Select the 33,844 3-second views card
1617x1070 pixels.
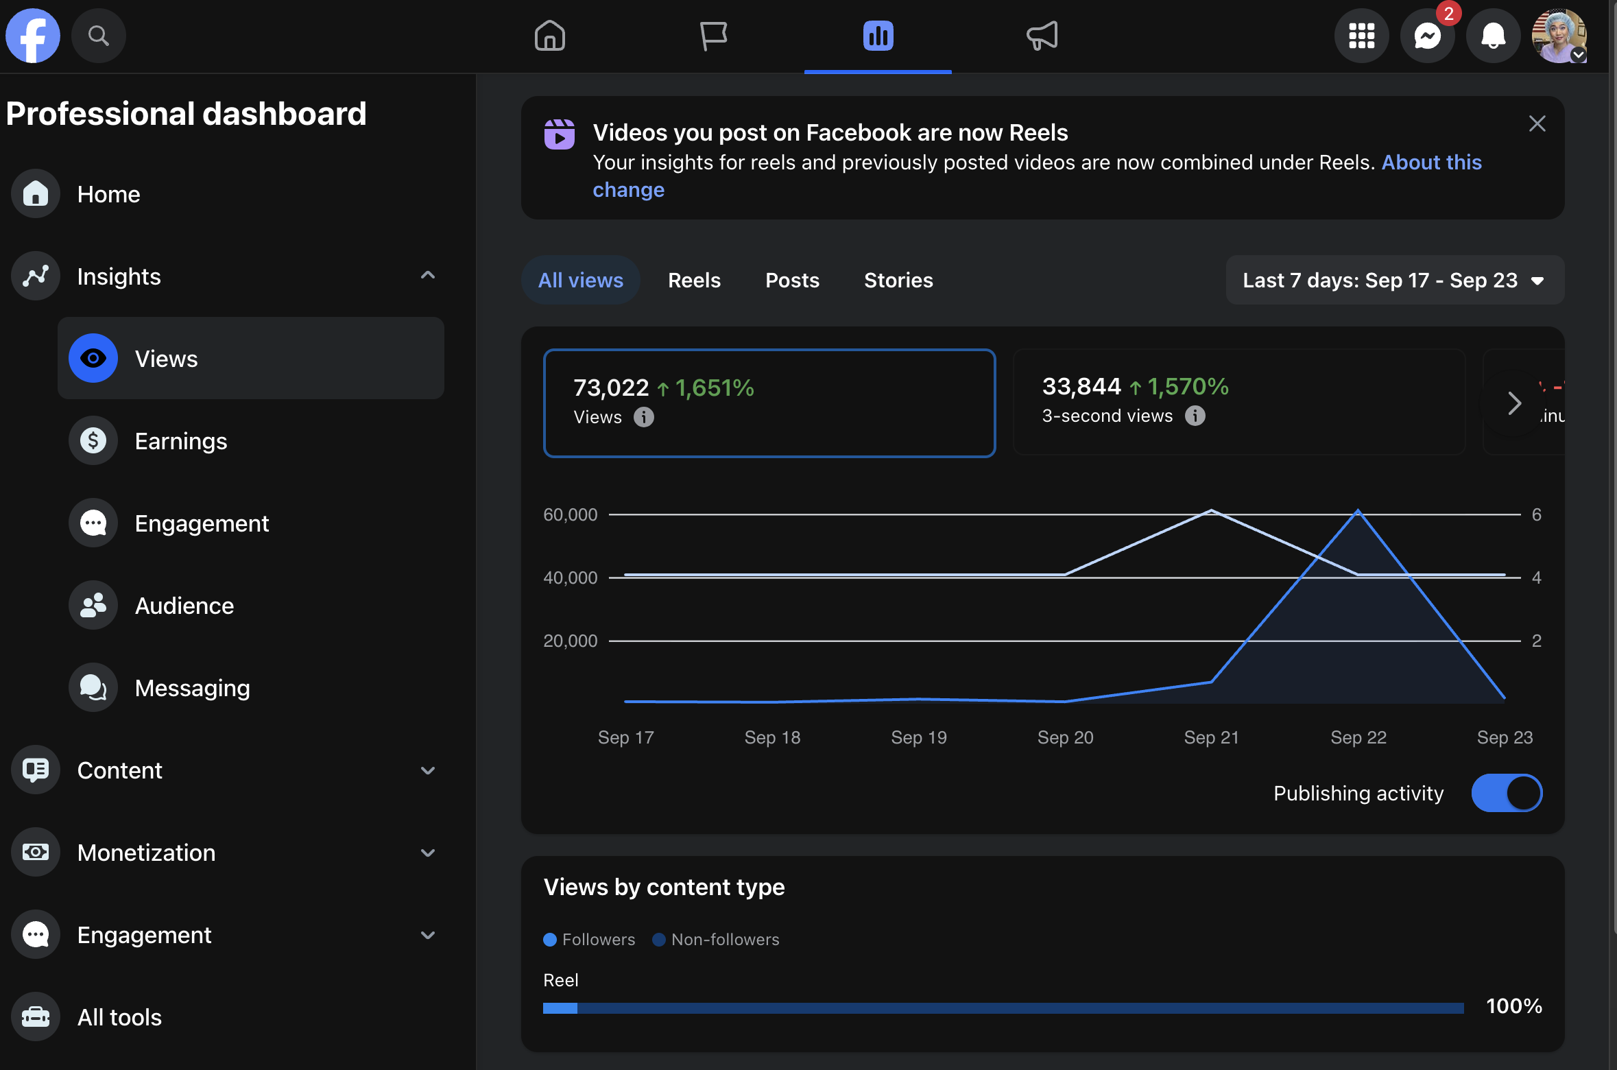(1238, 401)
